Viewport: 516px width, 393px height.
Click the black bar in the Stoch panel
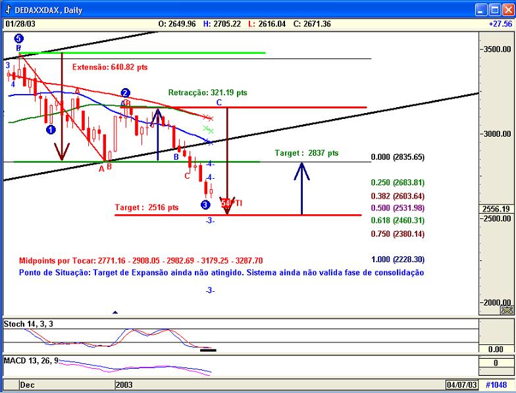[208, 350]
